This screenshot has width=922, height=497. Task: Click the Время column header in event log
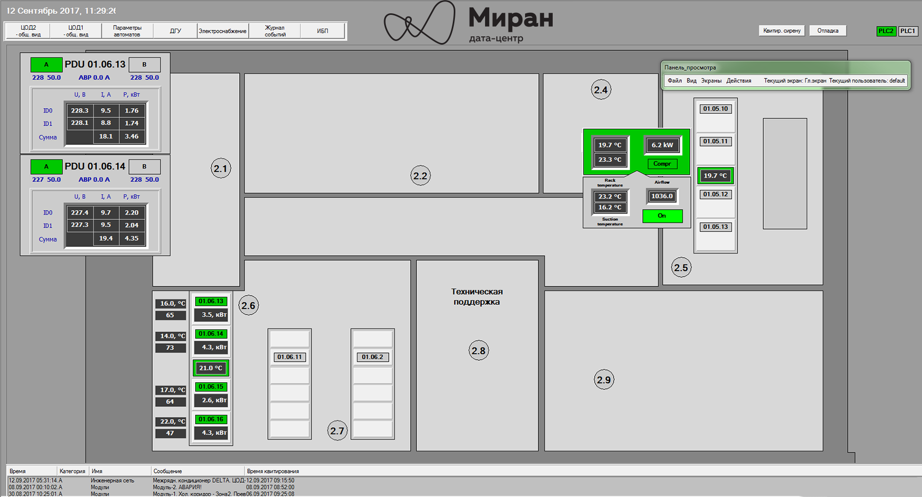point(32,471)
